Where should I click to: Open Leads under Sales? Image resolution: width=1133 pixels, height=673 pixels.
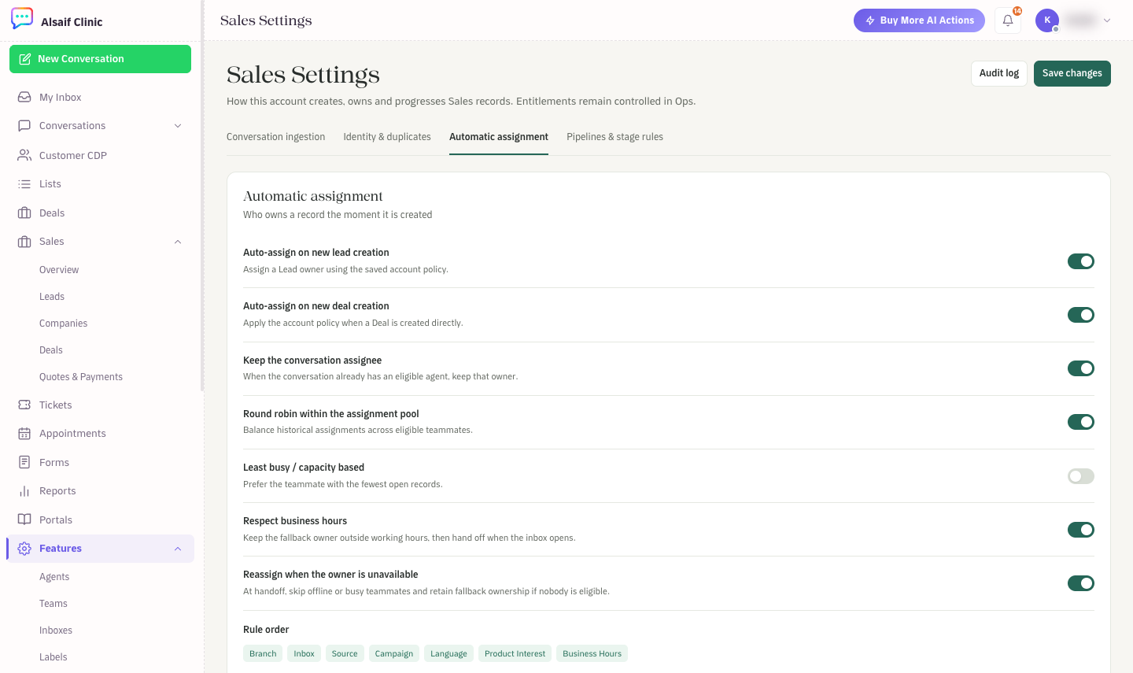tap(52, 297)
